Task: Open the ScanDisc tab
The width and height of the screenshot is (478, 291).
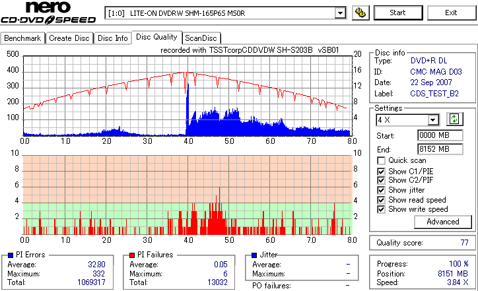Action: click(x=201, y=38)
